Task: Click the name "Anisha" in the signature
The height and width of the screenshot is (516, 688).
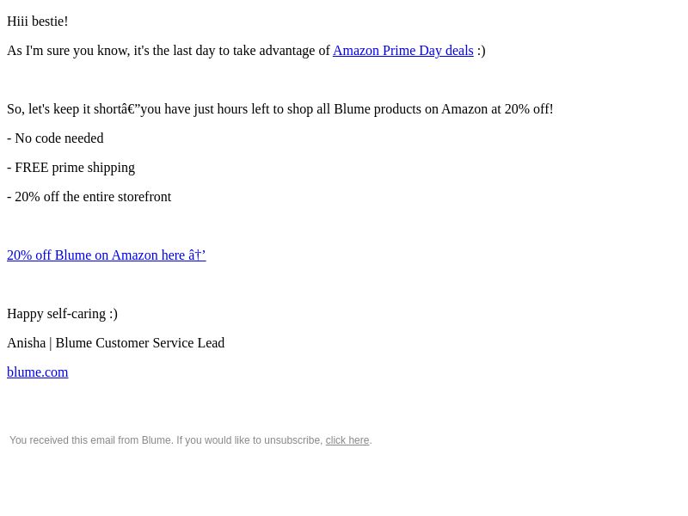Action: pos(27,343)
